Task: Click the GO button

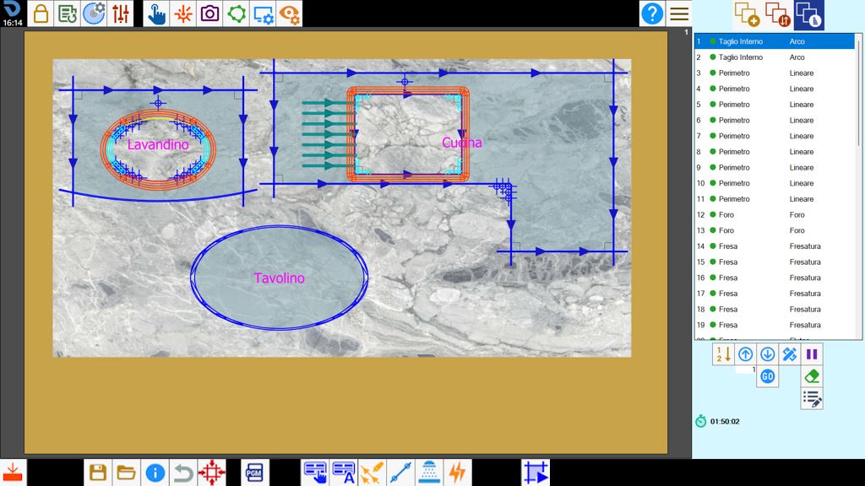Action: (x=767, y=376)
